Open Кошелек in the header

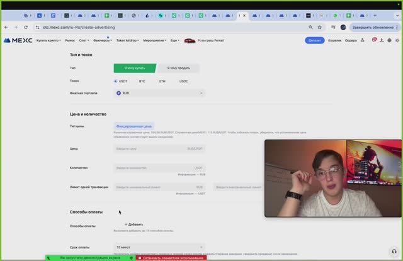click(334, 40)
